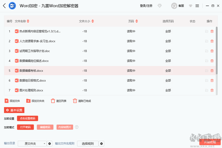Open output directory settings gear
This screenshot has height=148, width=222.
(x=50, y=144)
